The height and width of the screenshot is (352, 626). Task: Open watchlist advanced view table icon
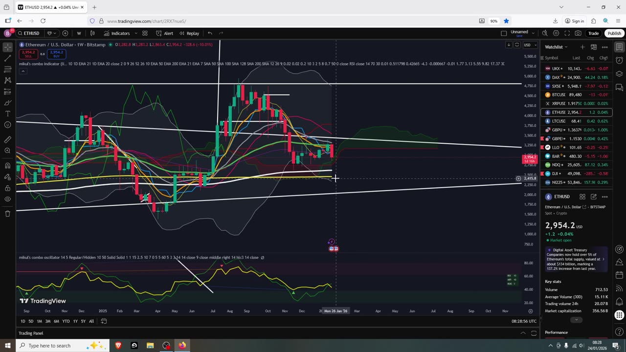coord(594,47)
